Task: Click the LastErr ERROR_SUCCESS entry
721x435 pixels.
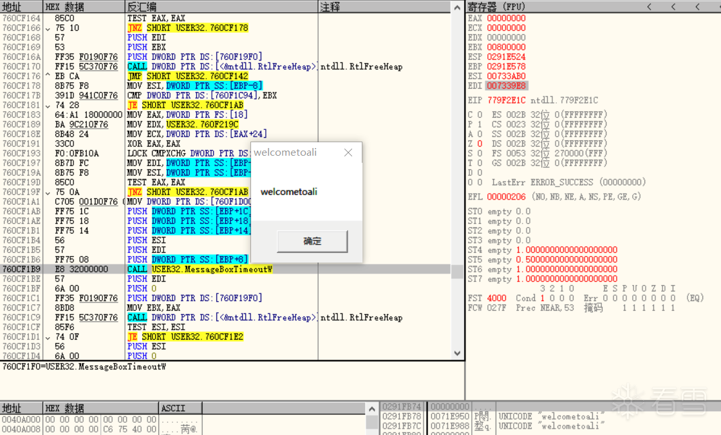Action: coord(568,182)
